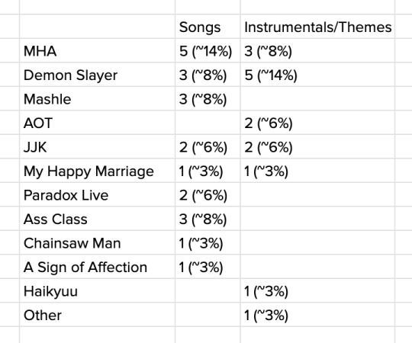
Task: Click the My Happy Marriage cell
Action: pyautogui.click(x=97, y=171)
